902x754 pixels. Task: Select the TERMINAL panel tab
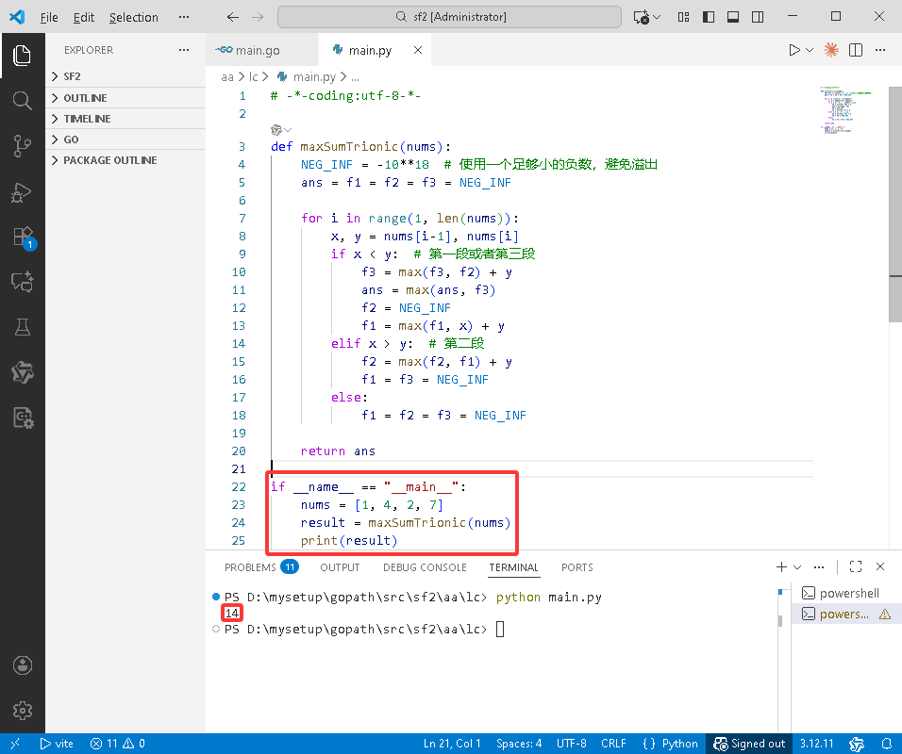point(513,567)
